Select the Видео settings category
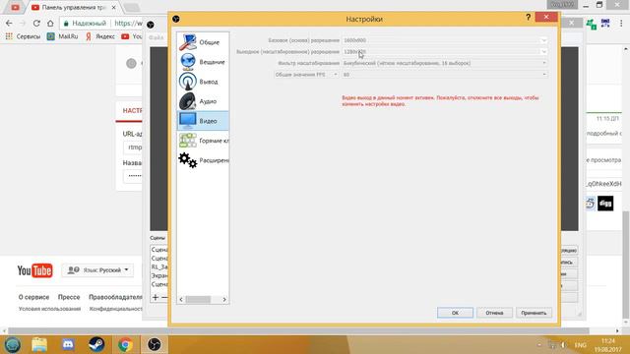 click(203, 121)
